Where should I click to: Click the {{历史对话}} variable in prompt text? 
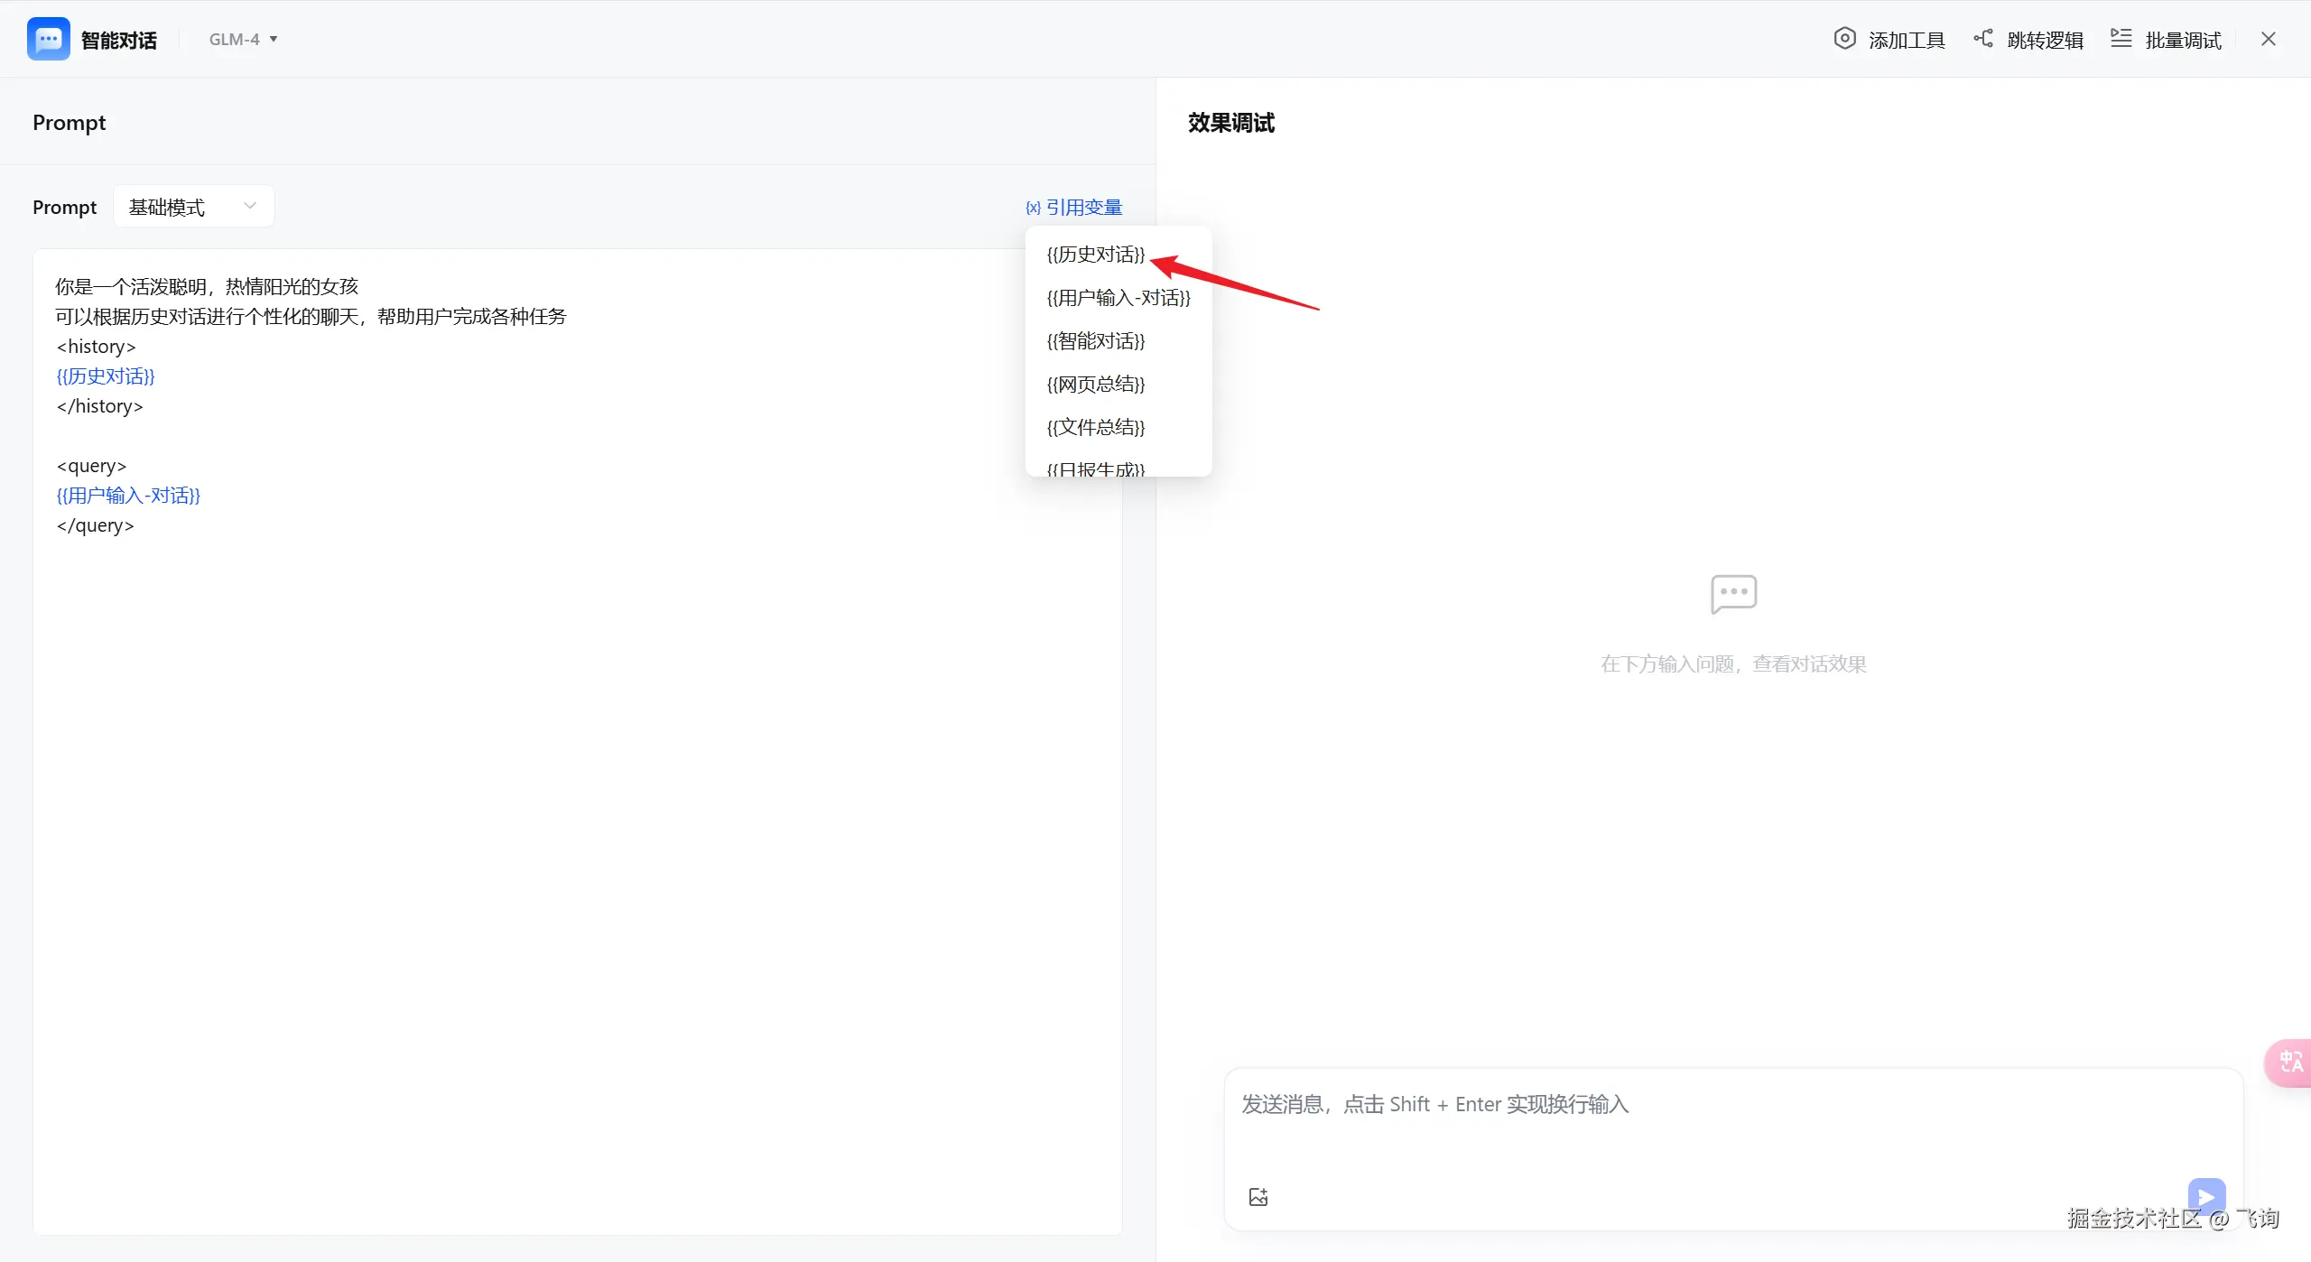(x=106, y=376)
